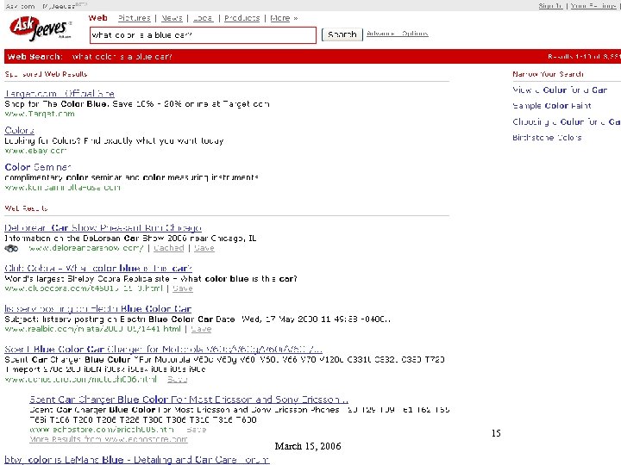Narrow search to Sample Color Paint
This screenshot has width=621, height=465.
pos(552,106)
